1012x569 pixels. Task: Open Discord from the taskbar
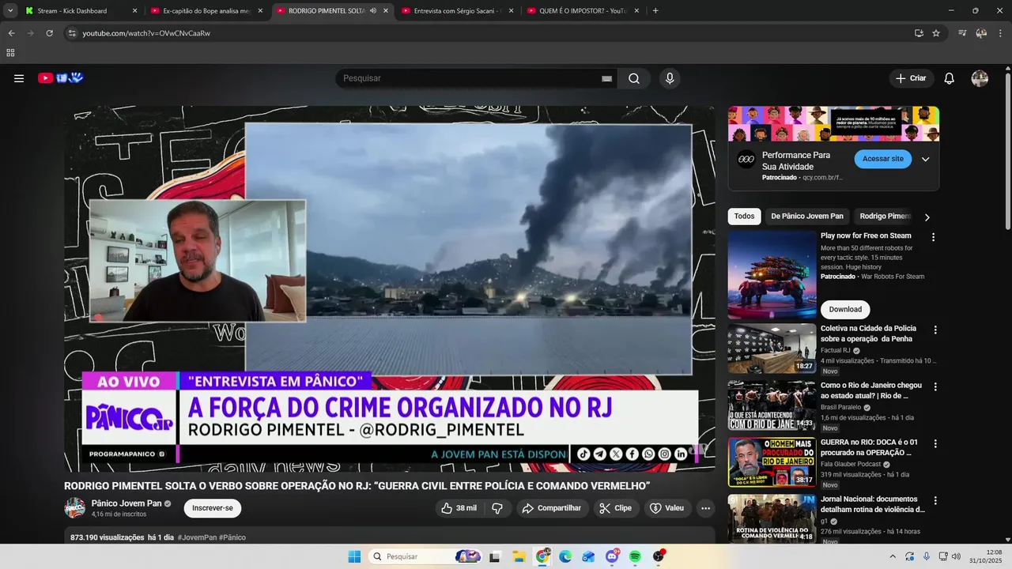[x=612, y=556]
